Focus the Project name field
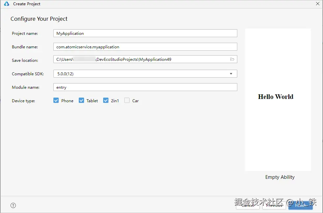323x213 pixels. 145,33
